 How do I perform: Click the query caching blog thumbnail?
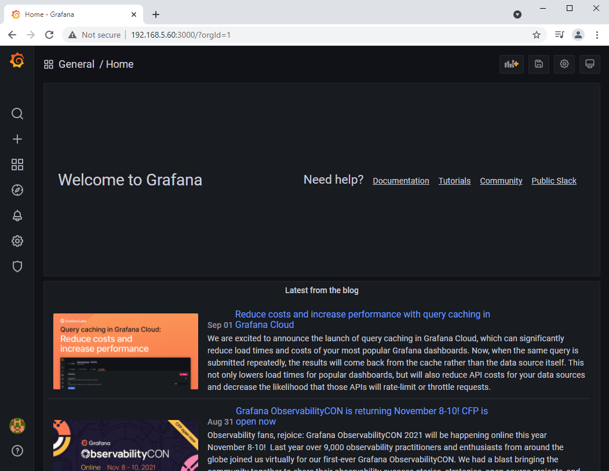tap(126, 352)
